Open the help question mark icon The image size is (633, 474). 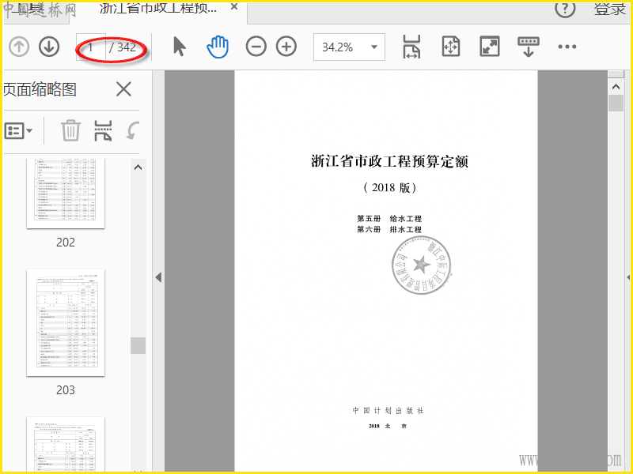pos(565,8)
